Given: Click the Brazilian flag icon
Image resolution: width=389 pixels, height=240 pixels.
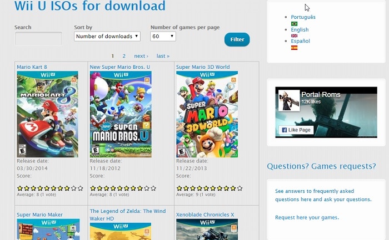Looking at the screenshot, I should pos(294,24).
